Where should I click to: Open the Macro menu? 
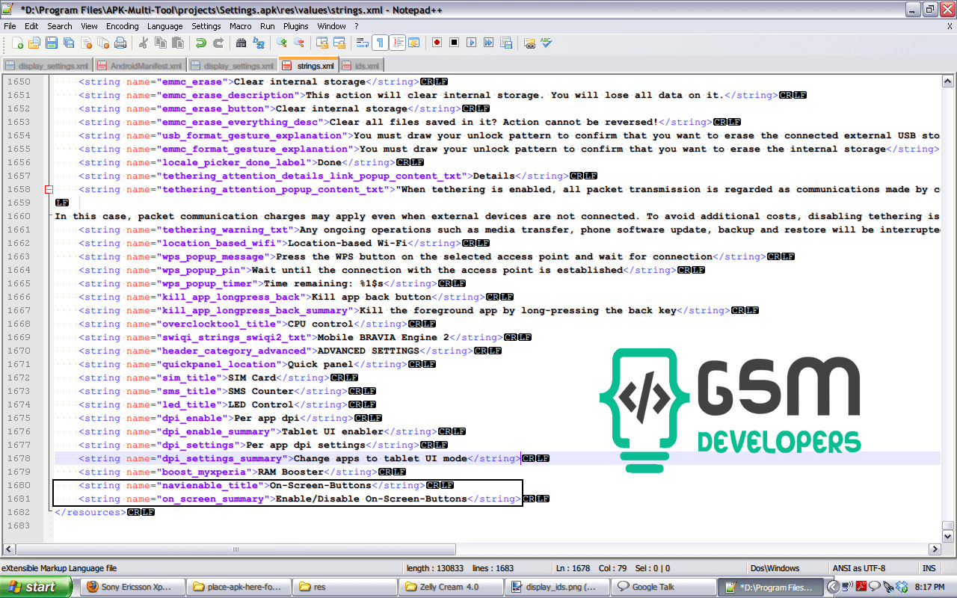coord(241,26)
